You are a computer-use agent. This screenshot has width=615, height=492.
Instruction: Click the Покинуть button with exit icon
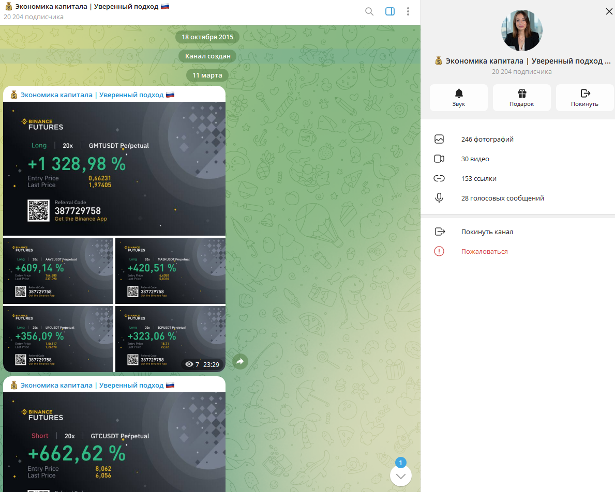584,98
